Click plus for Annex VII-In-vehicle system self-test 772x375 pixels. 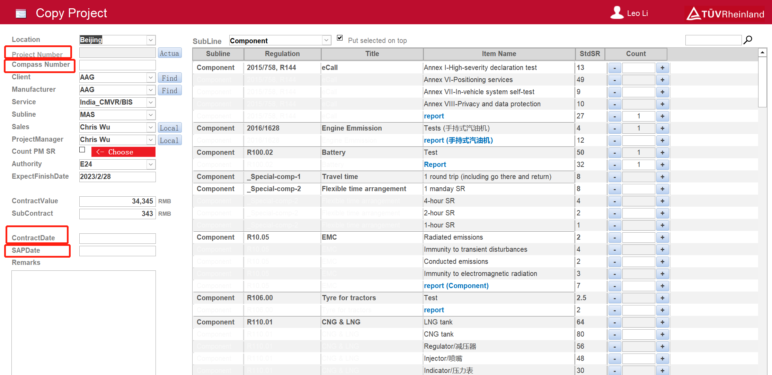[x=662, y=92]
